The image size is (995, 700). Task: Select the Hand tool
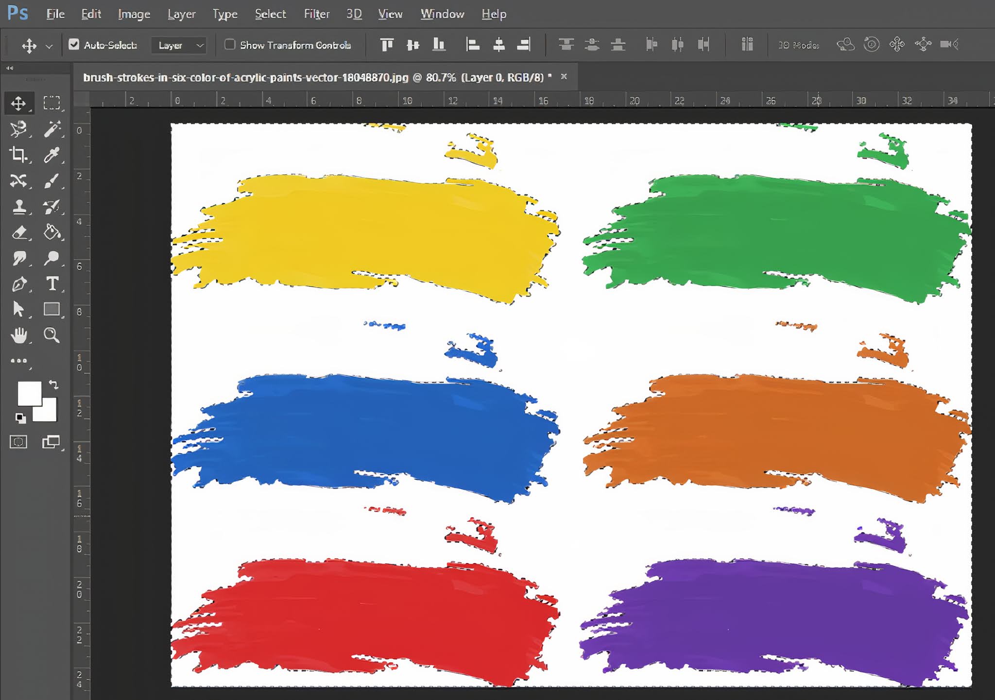18,335
